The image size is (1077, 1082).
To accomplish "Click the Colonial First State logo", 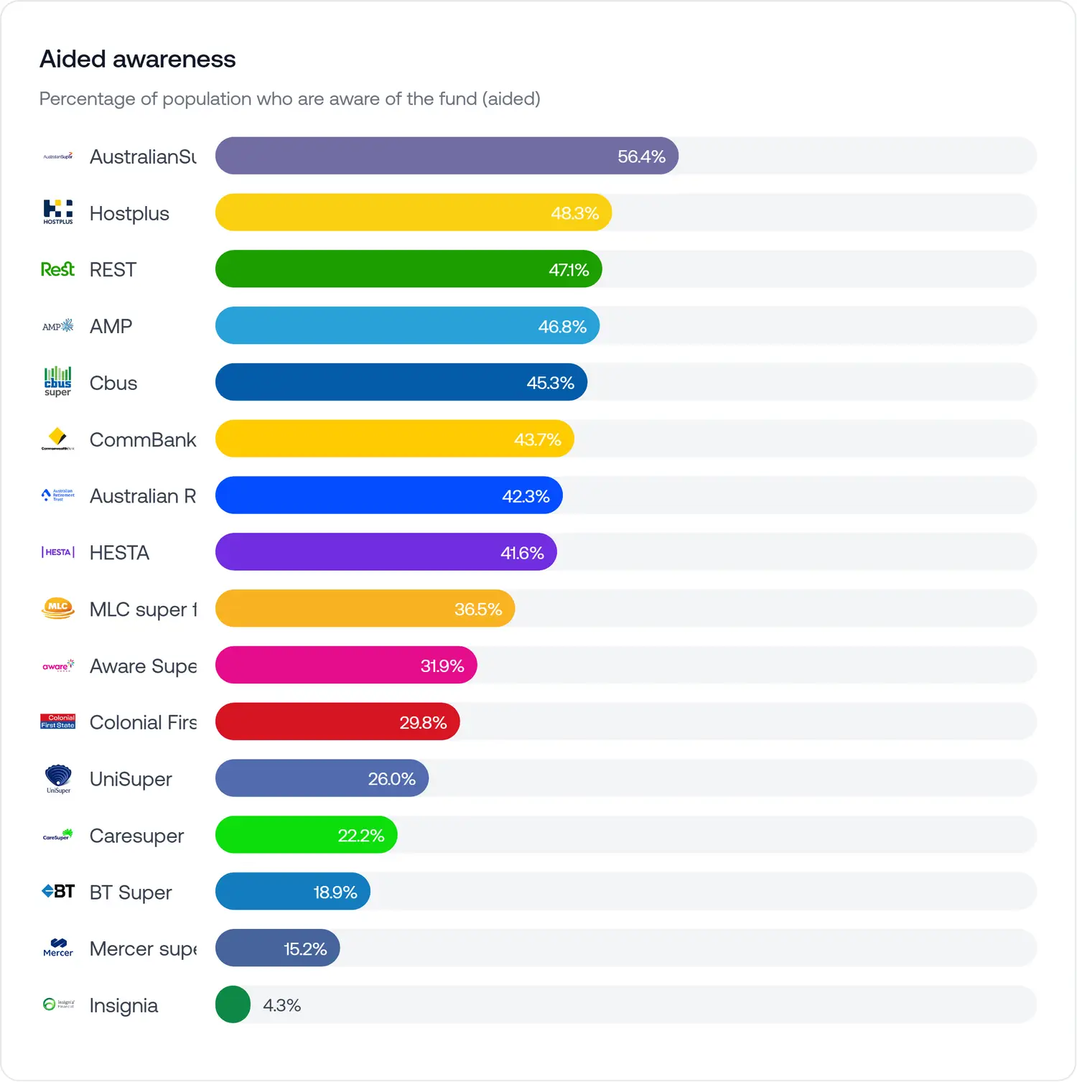I will point(57,722).
